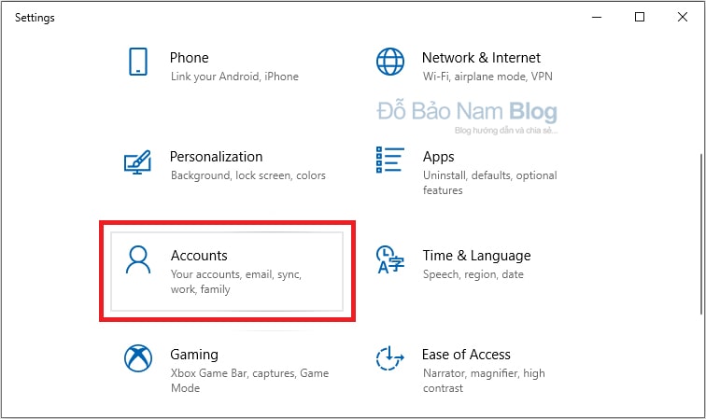Viewport: 706px width, 419px height.
Task: Click the Ease of Access icon
Action: pos(390,358)
